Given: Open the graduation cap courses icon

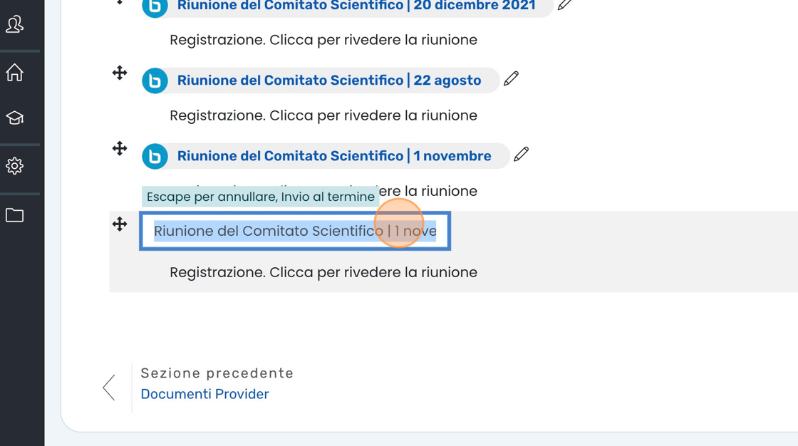Looking at the screenshot, I should point(14,118).
